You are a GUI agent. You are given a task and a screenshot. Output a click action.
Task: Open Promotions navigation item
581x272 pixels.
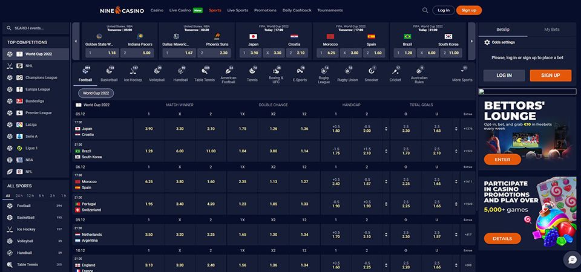click(265, 10)
